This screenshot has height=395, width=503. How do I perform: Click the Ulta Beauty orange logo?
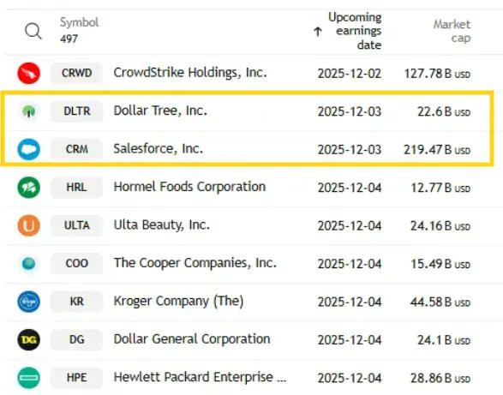tap(29, 225)
